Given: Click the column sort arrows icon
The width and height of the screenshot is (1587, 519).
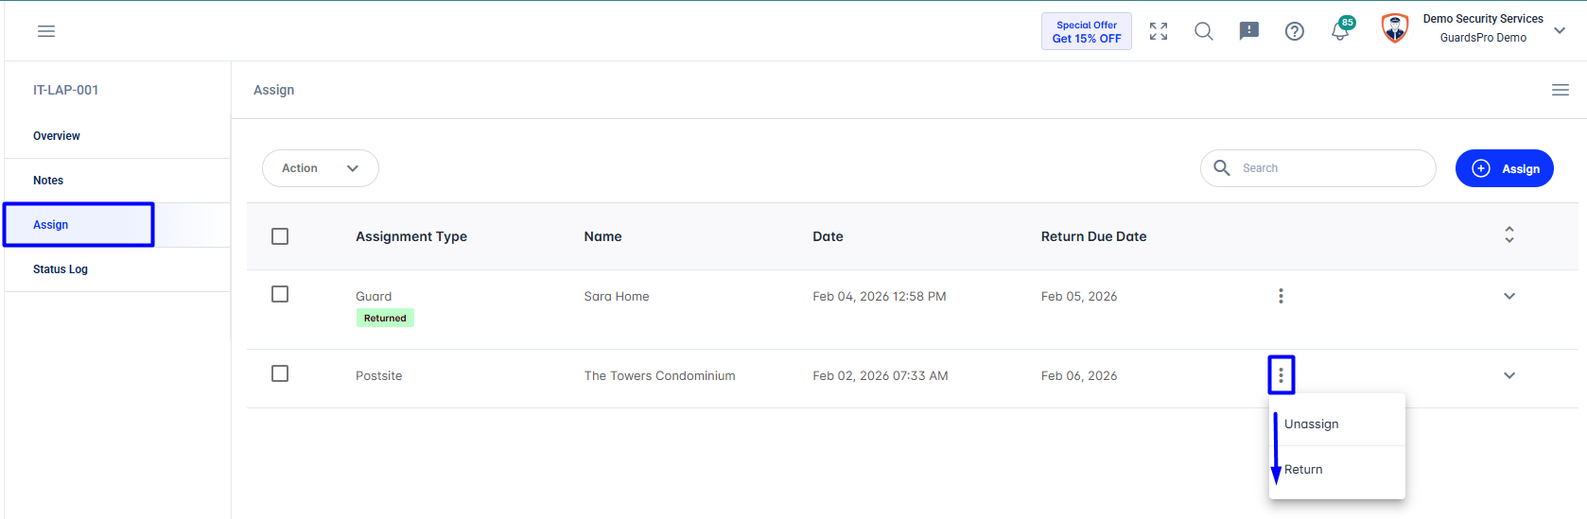Looking at the screenshot, I should point(1509,234).
